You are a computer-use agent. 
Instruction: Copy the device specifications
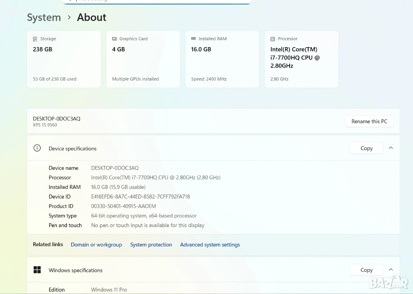tap(366, 148)
